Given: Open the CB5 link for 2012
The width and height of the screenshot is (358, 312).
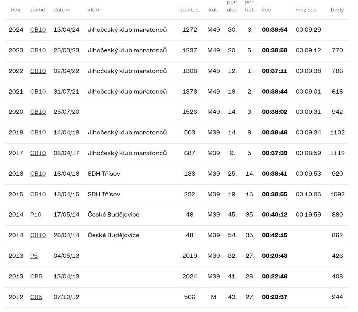Looking at the screenshot, I should pos(36,297).
